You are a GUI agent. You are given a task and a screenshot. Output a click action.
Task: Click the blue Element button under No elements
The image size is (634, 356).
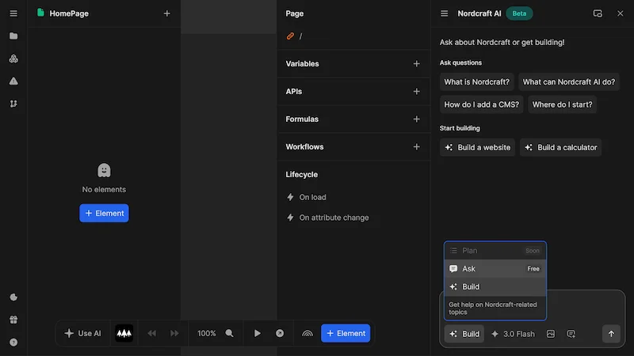pyautogui.click(x=104, y=213)
